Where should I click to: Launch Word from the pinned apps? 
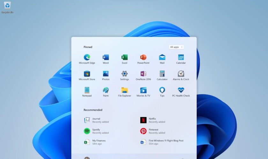pyautogui.click(x=106, y=59)
